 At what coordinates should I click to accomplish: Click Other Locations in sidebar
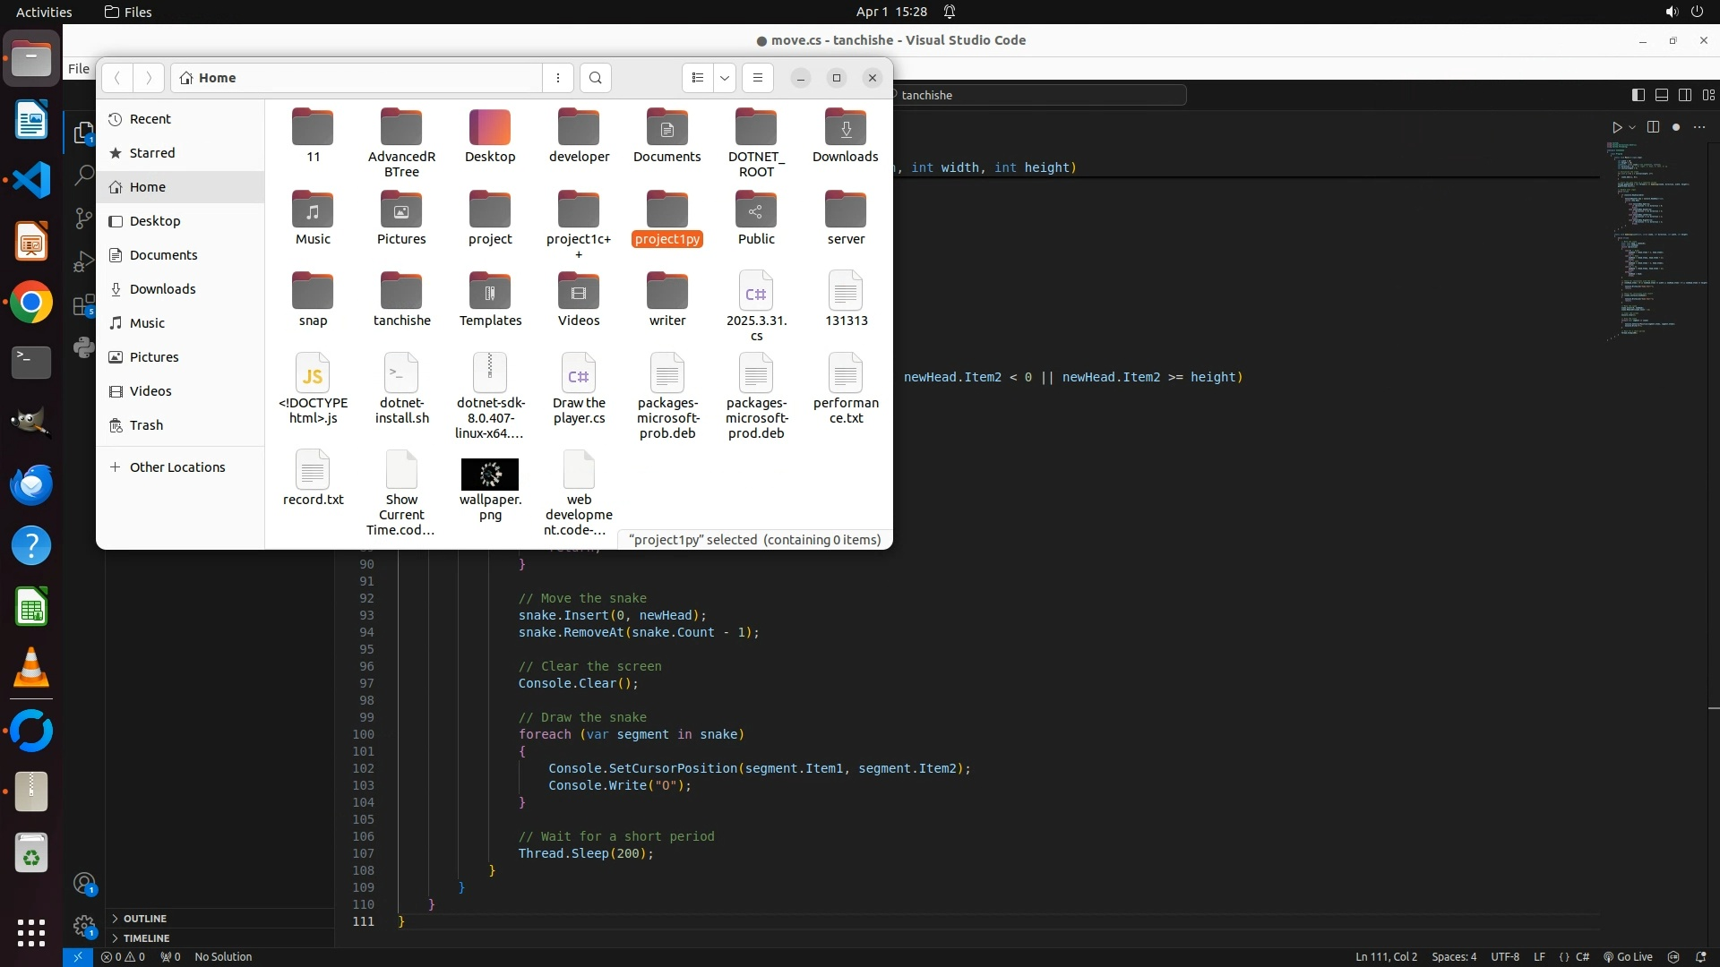click(x=176, y=467)
